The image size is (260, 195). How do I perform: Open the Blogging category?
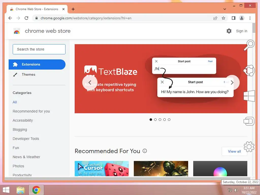point(20,129)
